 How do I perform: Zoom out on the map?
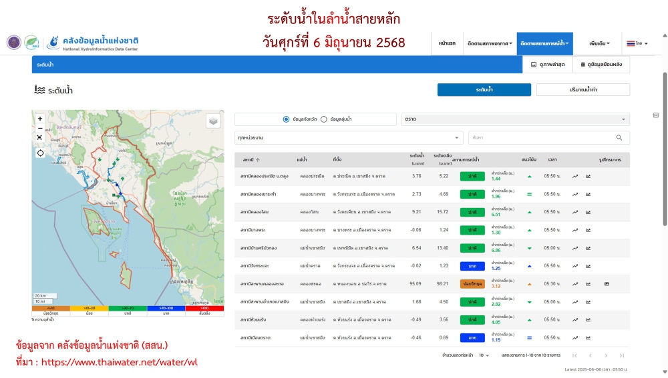tap(40, 128)
